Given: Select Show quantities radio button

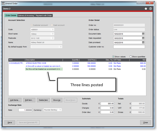Looking at the screenshot, I should tap(131, 57).
